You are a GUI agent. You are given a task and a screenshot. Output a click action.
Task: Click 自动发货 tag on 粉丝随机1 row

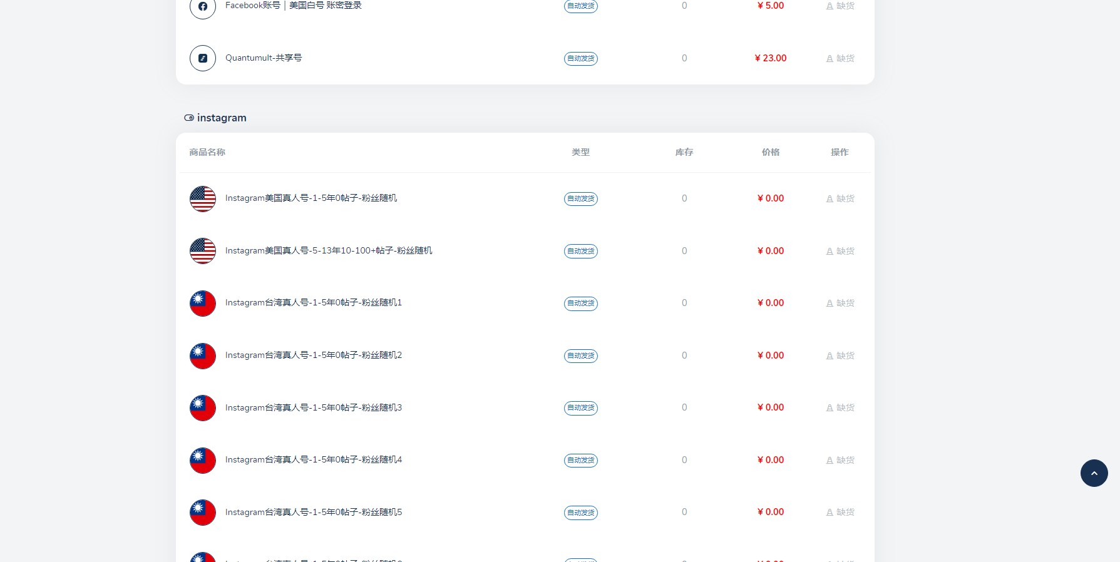580,304
